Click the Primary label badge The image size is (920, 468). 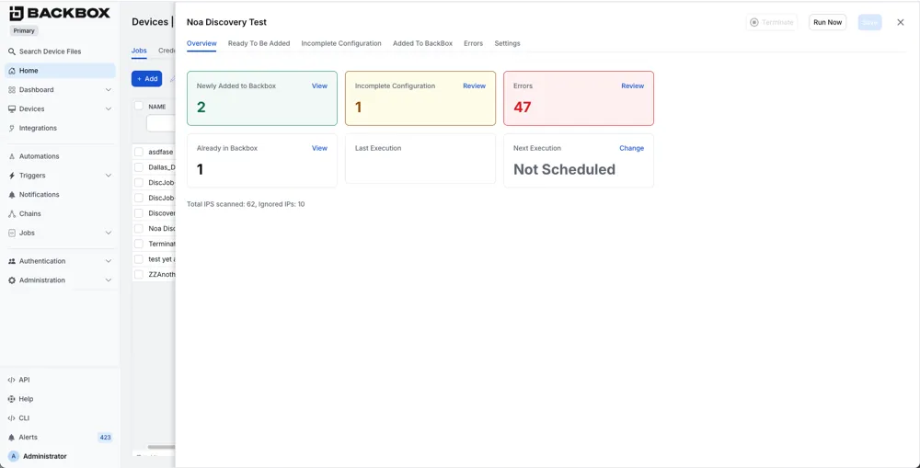click(x=24, y=30)
